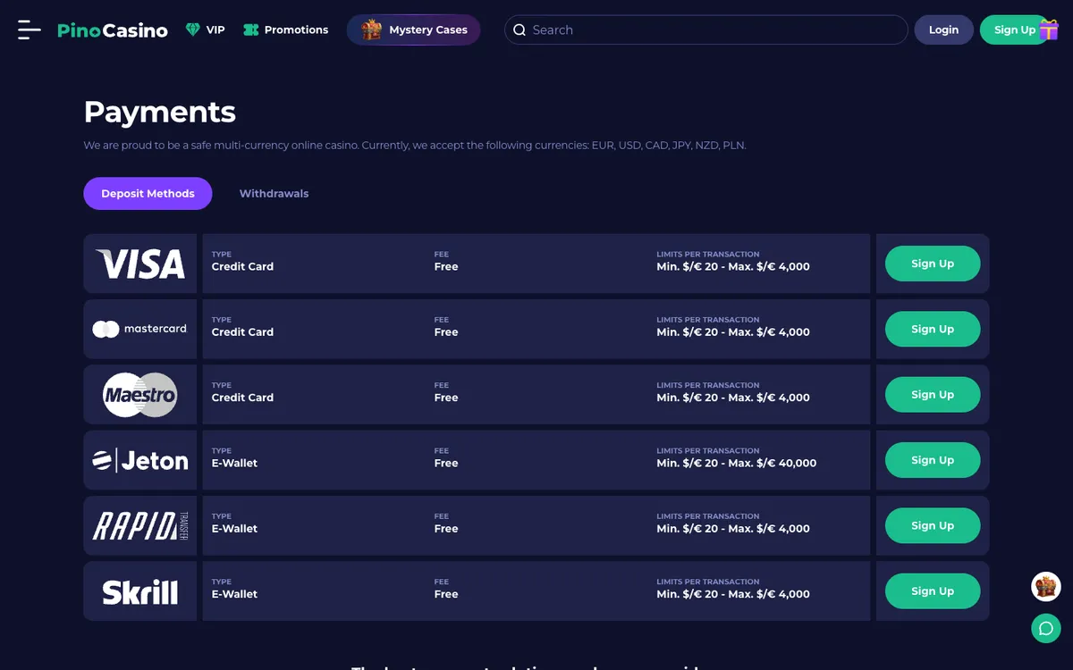Open the hamburger menu icon

point(30,29)
